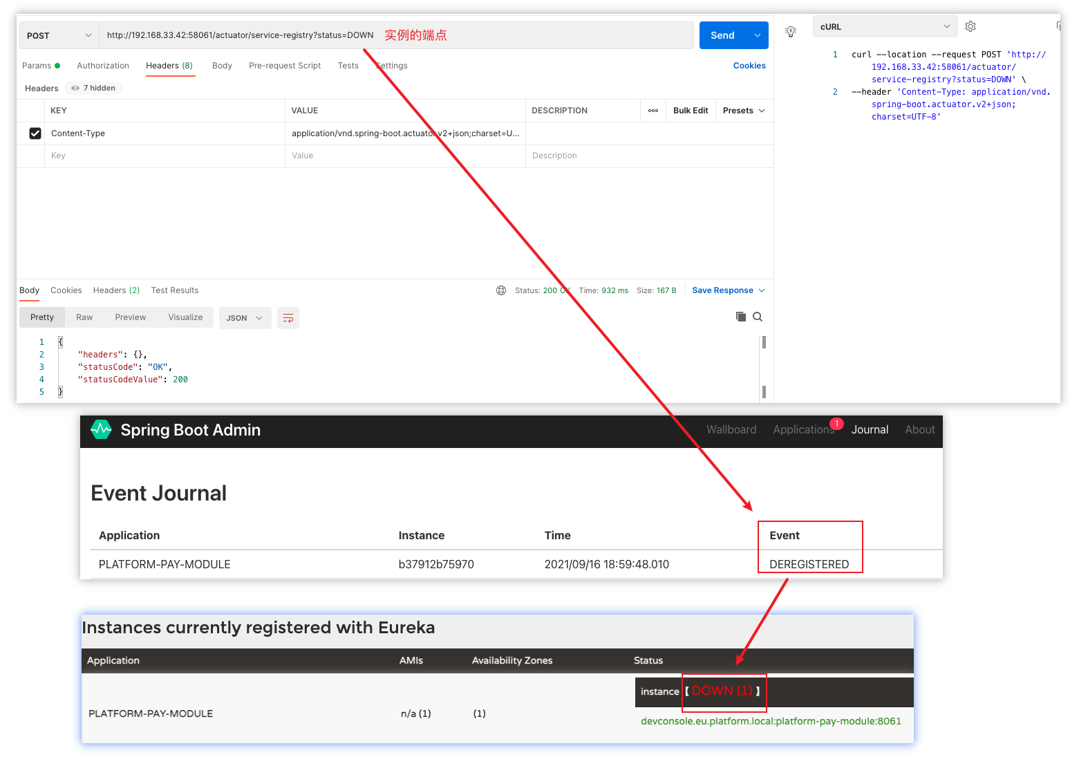Image resolution: width=1079 pixels, height=766 pixels.
Task: Click the Content-Type key cell
Action: click(x=165, y=133)
